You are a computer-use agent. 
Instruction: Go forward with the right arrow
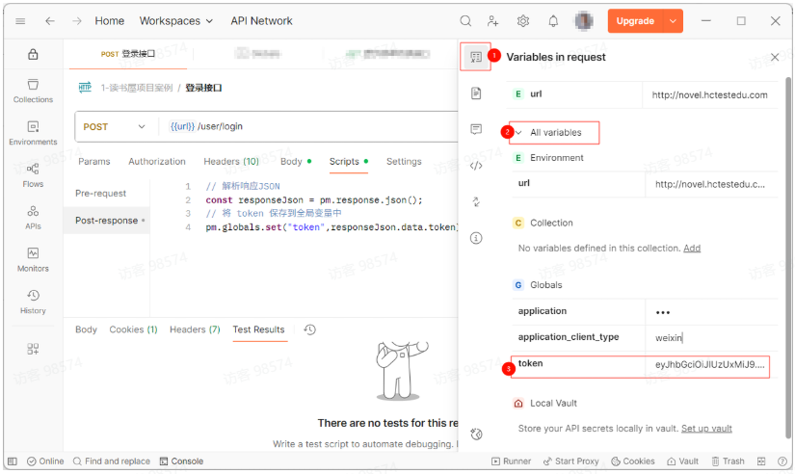[76, 21]
